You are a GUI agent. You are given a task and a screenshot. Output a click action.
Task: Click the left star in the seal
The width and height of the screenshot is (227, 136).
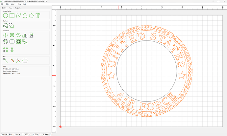click(x=111, y=75)
